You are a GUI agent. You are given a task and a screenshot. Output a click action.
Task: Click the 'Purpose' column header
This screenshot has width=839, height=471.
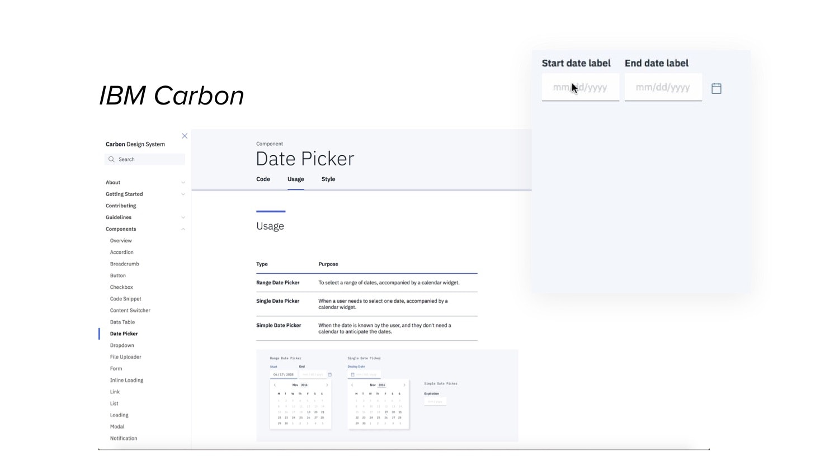[x=328, y=264]
